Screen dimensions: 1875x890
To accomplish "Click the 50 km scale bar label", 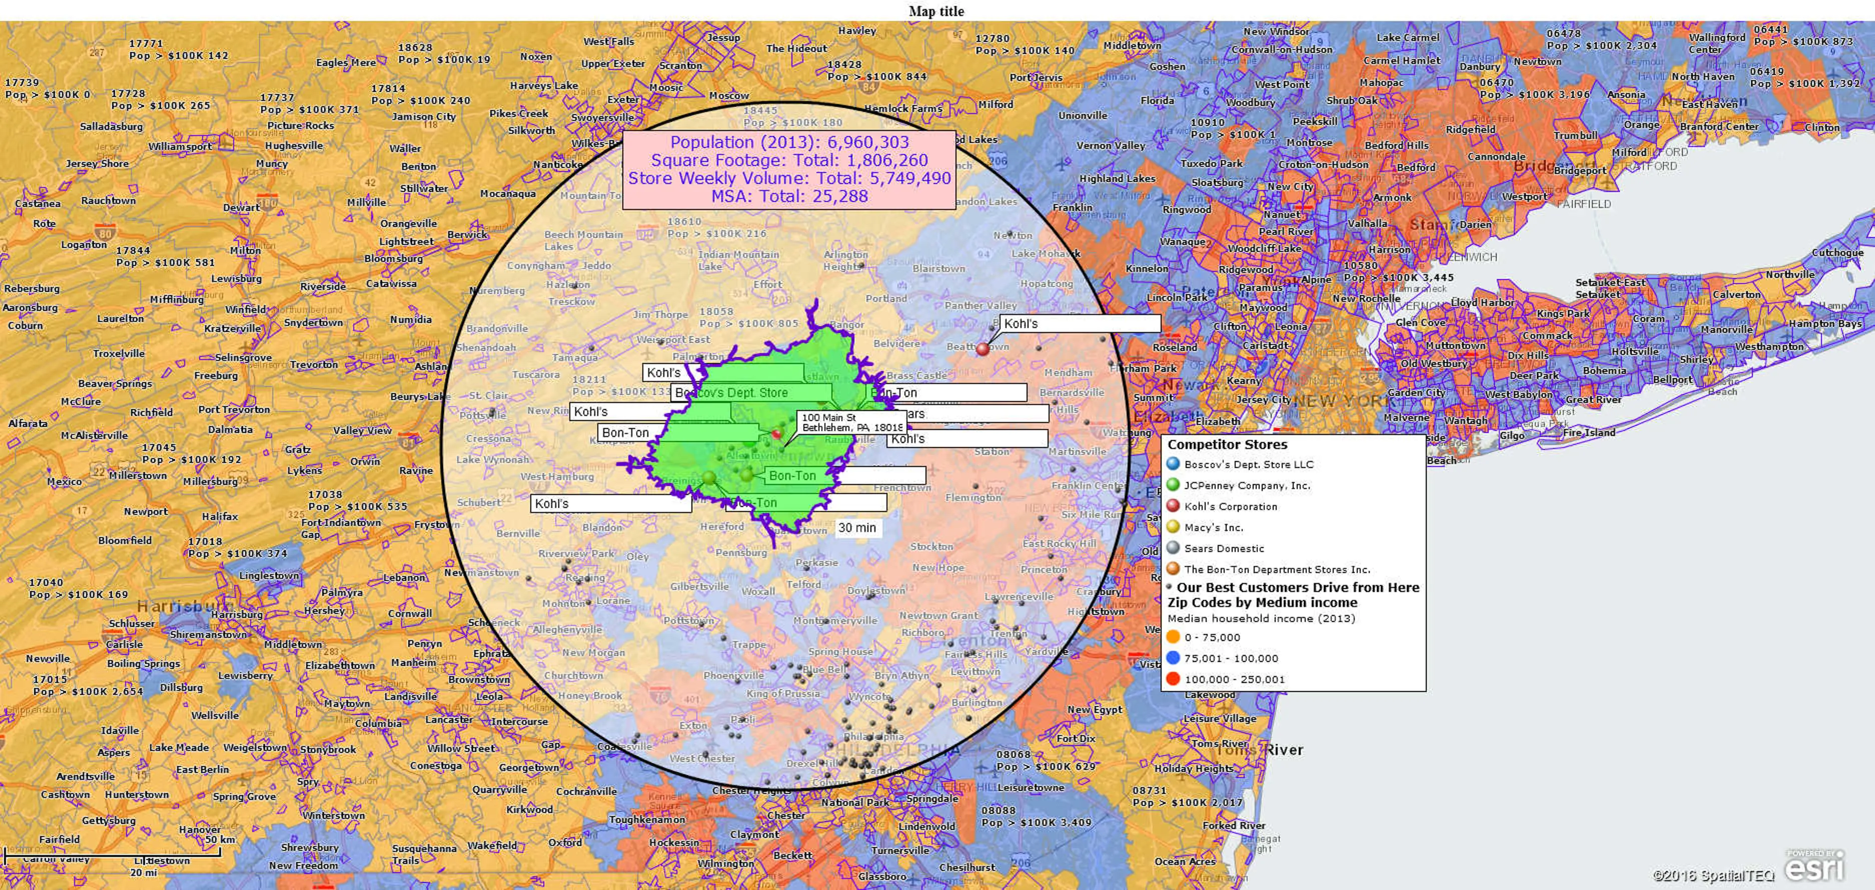I will tap(220, 839).
